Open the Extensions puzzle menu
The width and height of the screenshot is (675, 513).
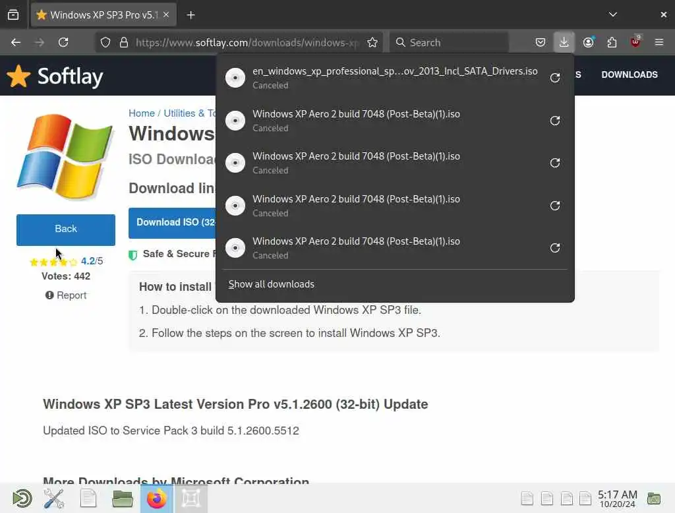[x=612, y=42]
